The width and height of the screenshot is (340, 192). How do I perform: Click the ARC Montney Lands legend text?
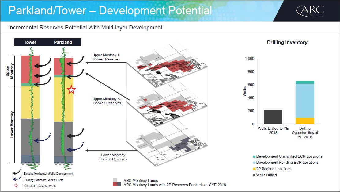[141, 180]
